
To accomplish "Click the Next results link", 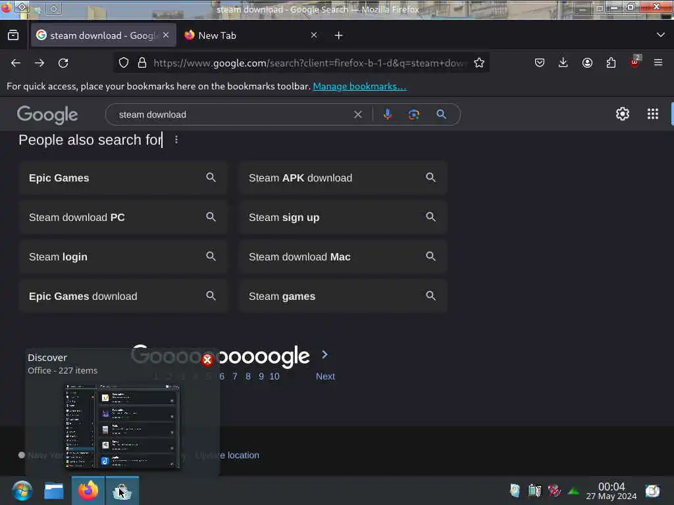I will [325, 376].
